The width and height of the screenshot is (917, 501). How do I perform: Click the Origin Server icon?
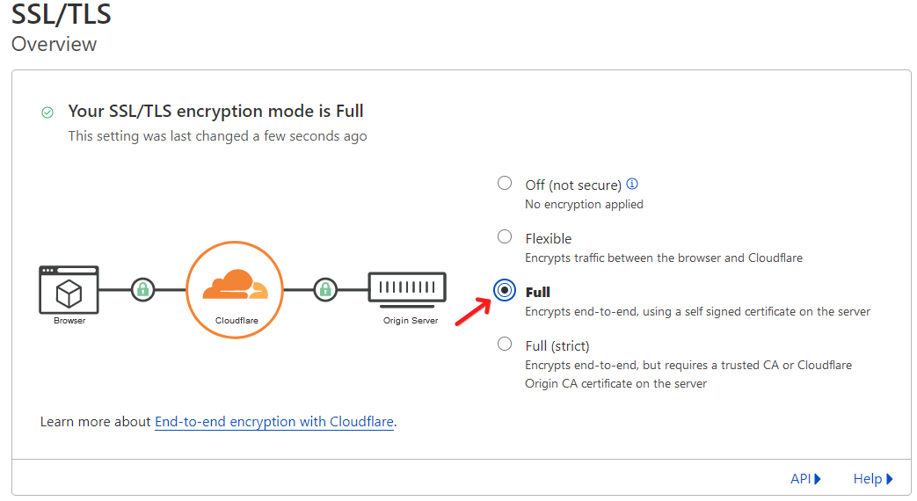click(x=407, y=289)
